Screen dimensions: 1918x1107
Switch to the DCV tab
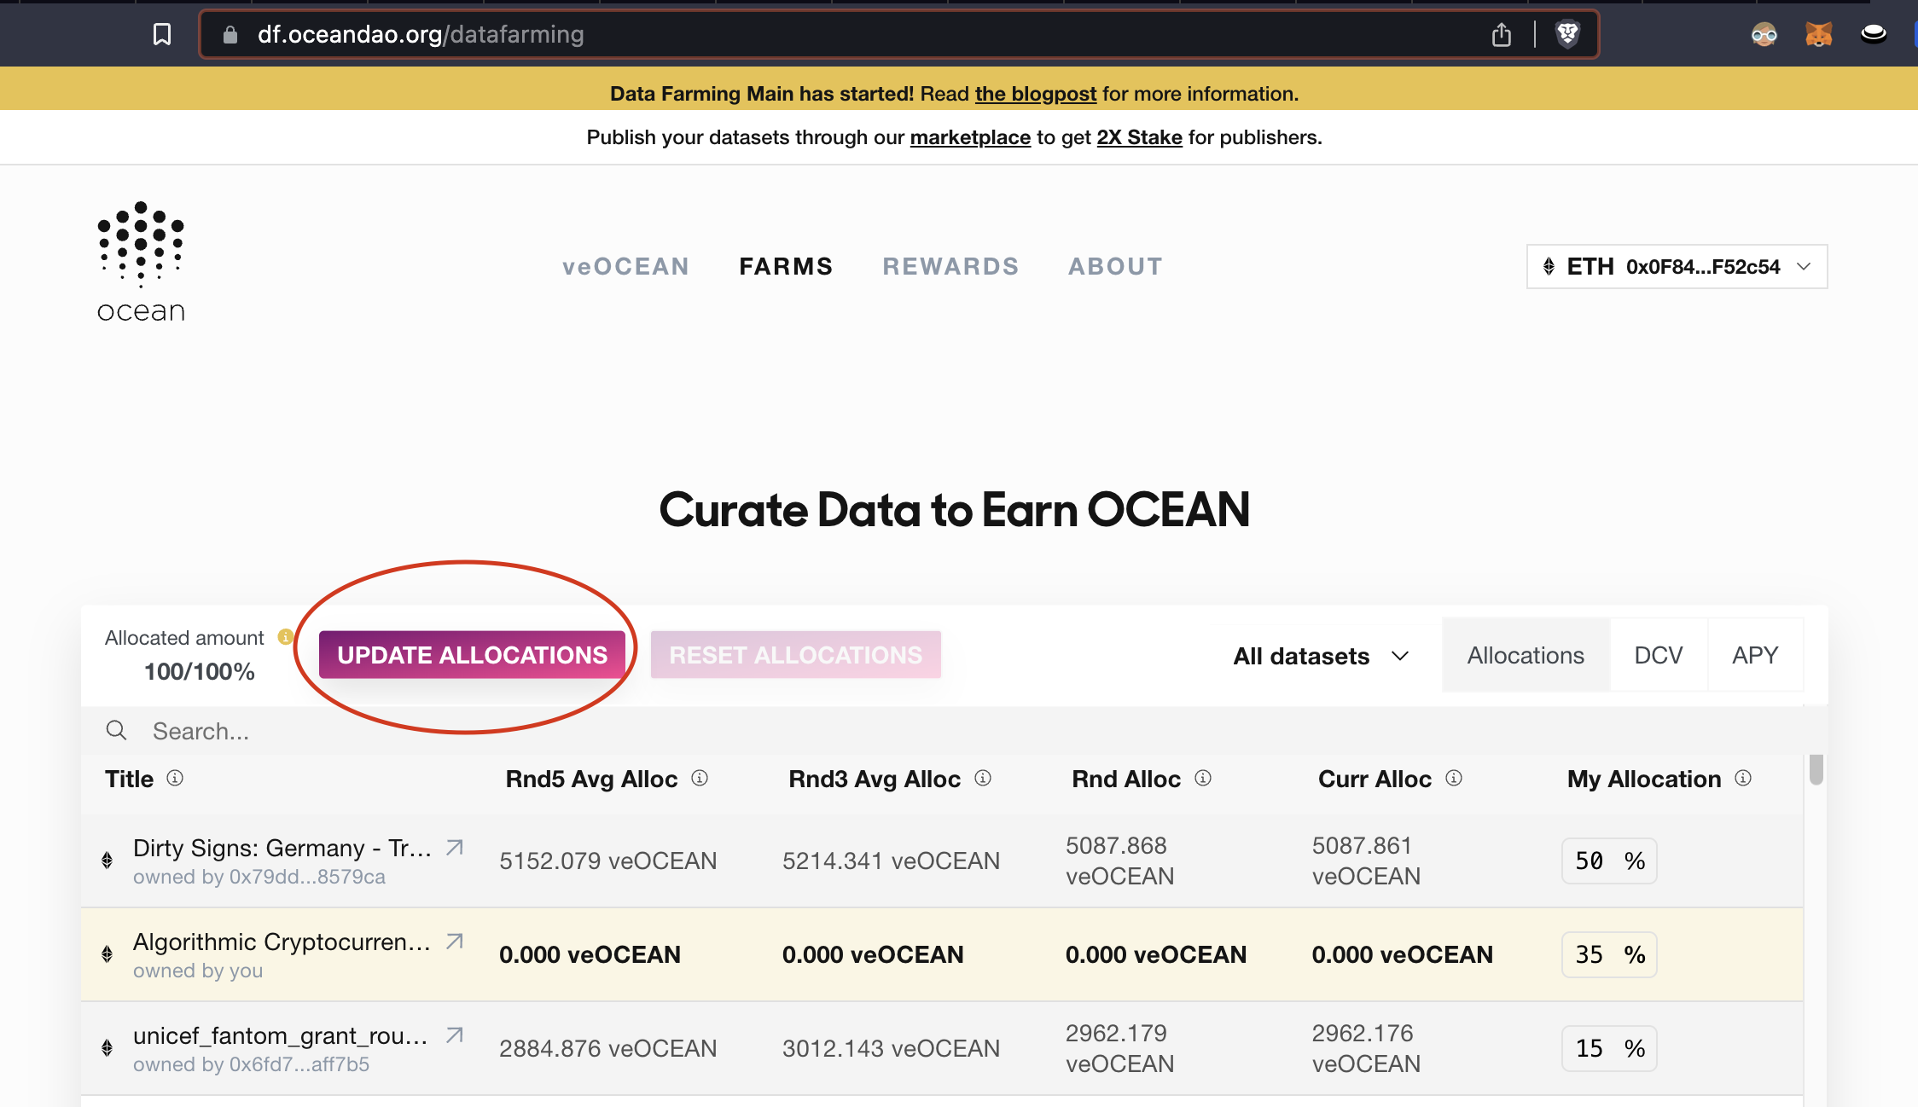(1659, 655)
